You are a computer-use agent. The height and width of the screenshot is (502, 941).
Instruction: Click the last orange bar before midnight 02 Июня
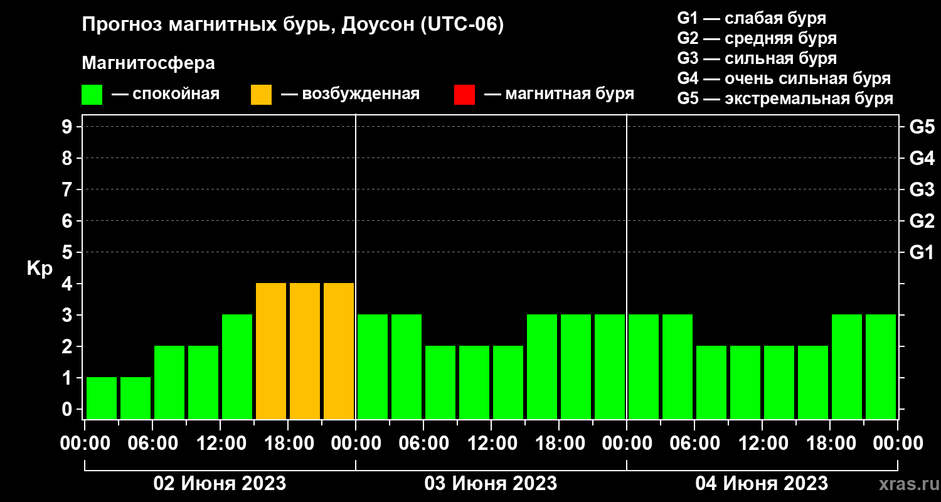(339, 351)
